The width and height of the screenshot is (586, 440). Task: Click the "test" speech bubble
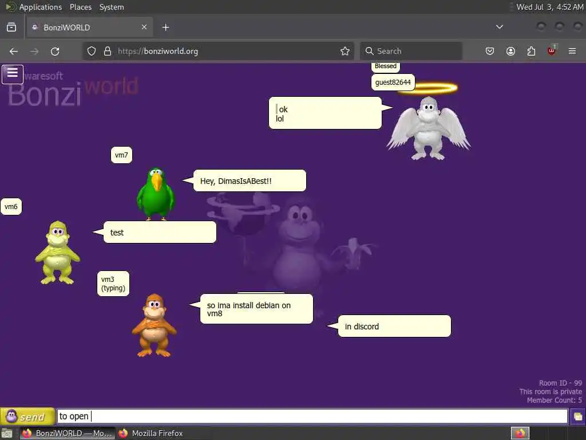[x=160, y=232]
